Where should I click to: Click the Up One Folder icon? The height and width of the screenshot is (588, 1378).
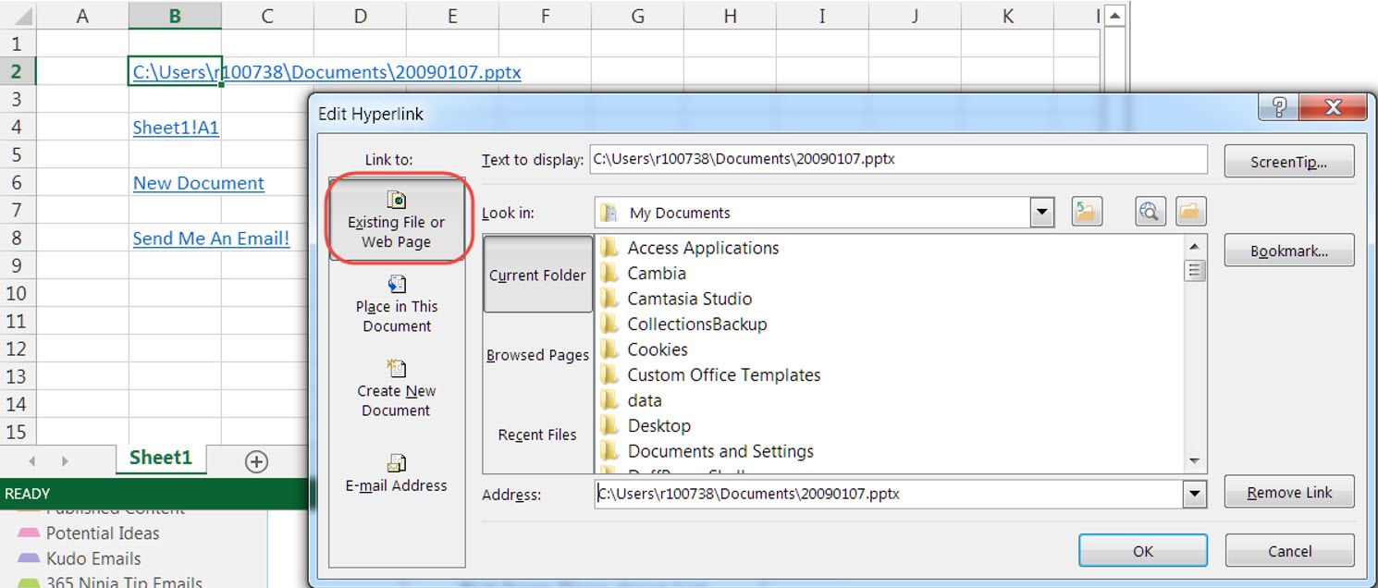[x=1088, y=213]
